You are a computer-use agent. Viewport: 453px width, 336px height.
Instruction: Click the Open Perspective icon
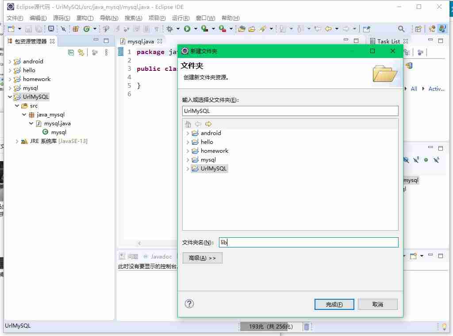[x=418, y=29]
